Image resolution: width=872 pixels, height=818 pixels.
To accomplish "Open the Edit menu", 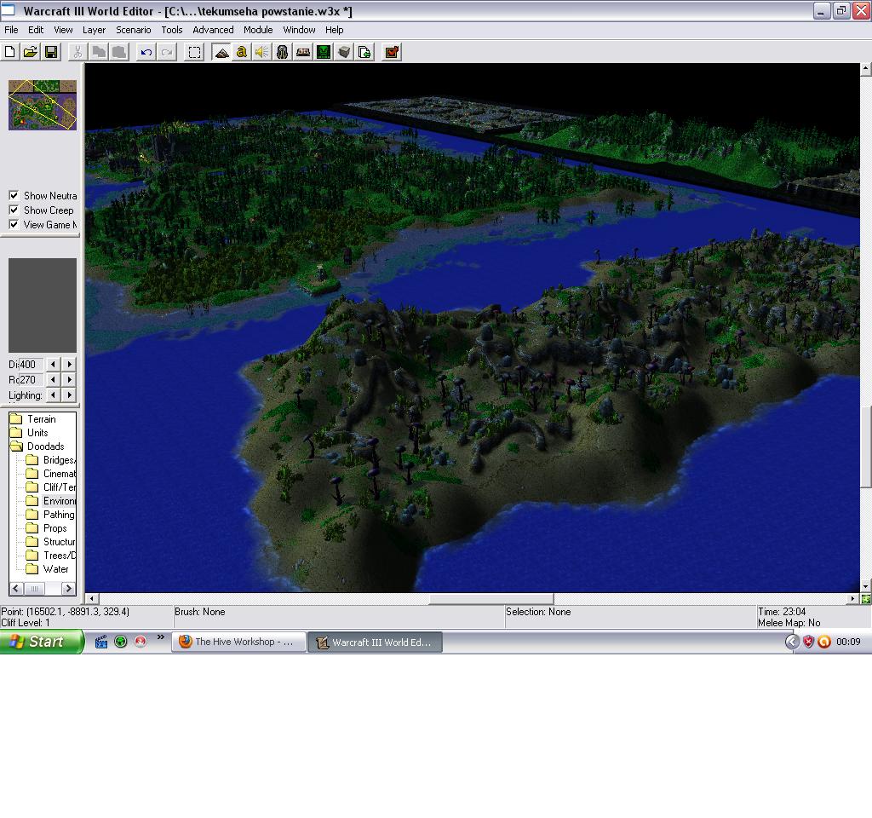I will [36, 30].
